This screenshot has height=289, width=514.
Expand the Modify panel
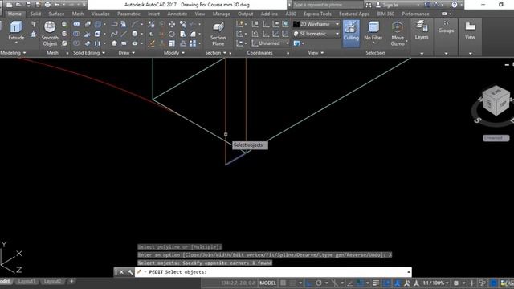[174, 53]
